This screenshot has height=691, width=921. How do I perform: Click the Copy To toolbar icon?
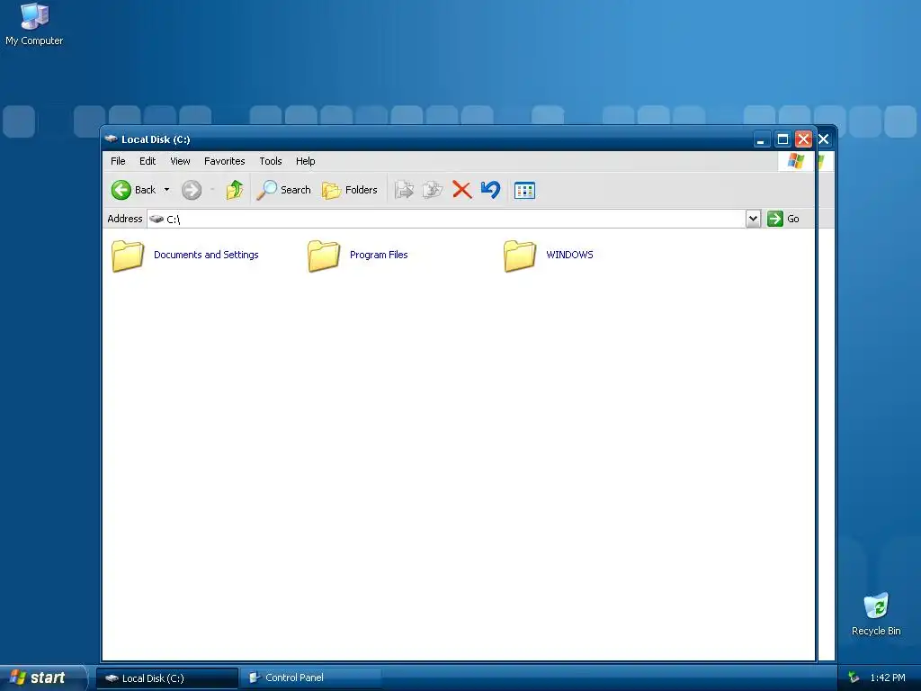tap(433, 190)
